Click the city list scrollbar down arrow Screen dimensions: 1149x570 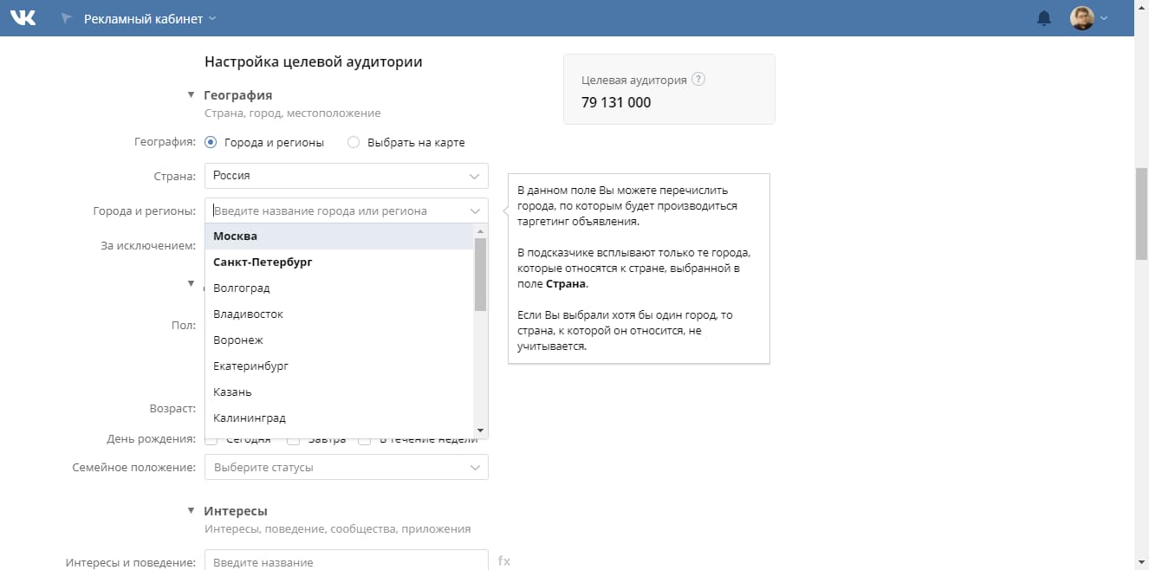pos(480,431)
